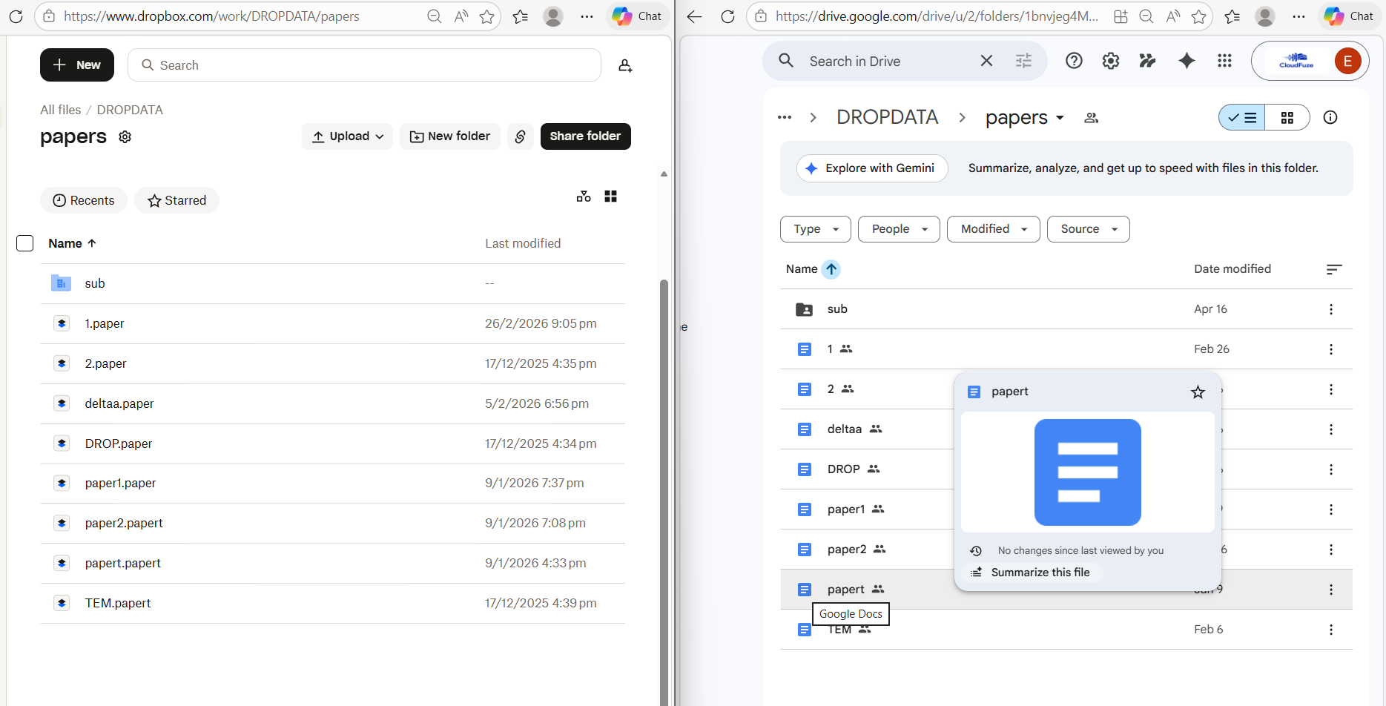1386x706 pixels.
Task: Open the Source filter dropdown
Action: click(x=1089, y=229)
